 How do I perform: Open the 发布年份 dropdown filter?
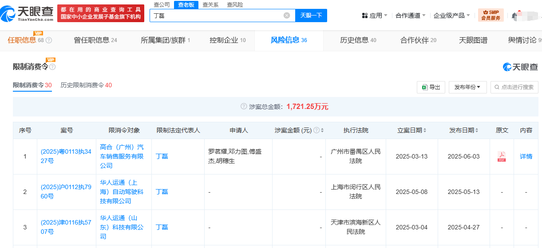coord(467,87)
